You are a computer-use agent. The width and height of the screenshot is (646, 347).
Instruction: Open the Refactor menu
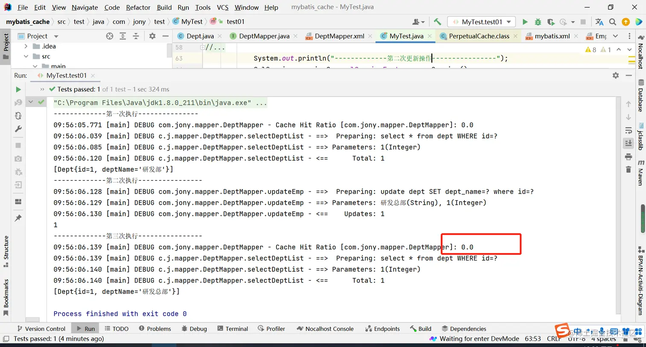click(x=138, y=7)
